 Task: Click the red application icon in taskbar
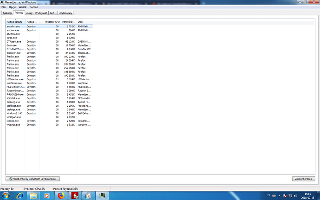[x=74, y=195]
